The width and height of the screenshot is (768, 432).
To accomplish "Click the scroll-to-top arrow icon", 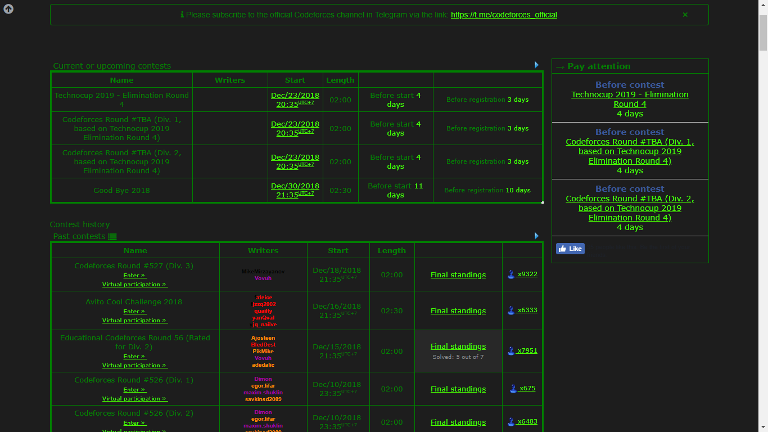I will tap(8, 8).
